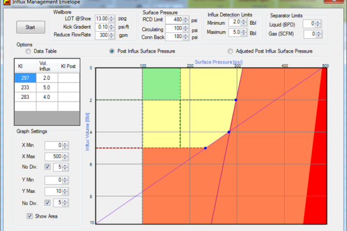The height and width of the screenshot is (231, 347).
Task: Click the Maximum influx spinner arrows
Action: tap(244, 32)
